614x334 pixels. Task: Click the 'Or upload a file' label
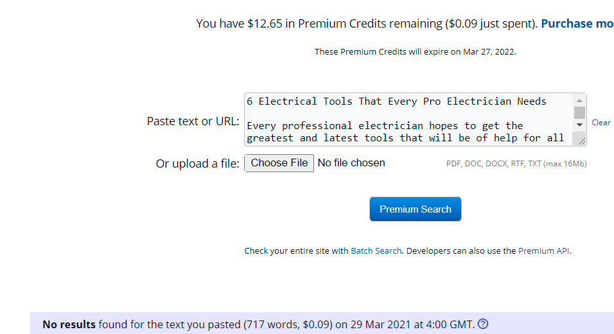pyautogui.click(x=197, y=164)
